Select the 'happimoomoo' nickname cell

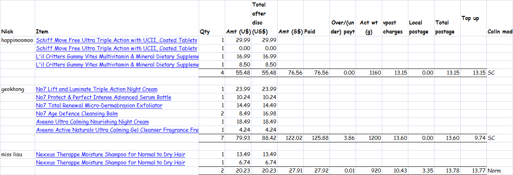(18, 40)
